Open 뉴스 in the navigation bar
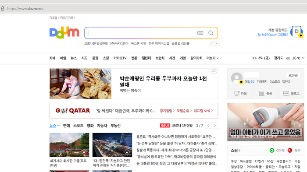 (74, 58)
